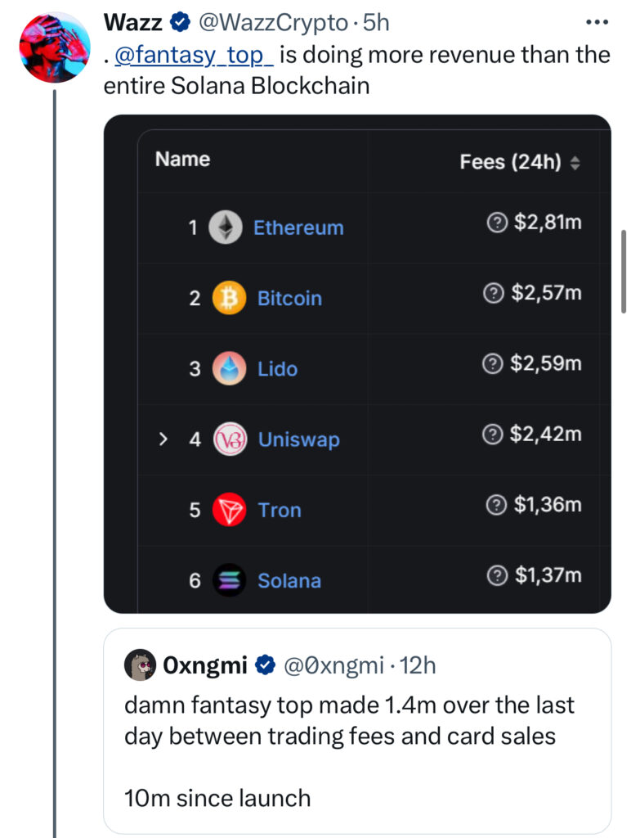
Task: Open the Tron name link
Action: coord(280,510)
